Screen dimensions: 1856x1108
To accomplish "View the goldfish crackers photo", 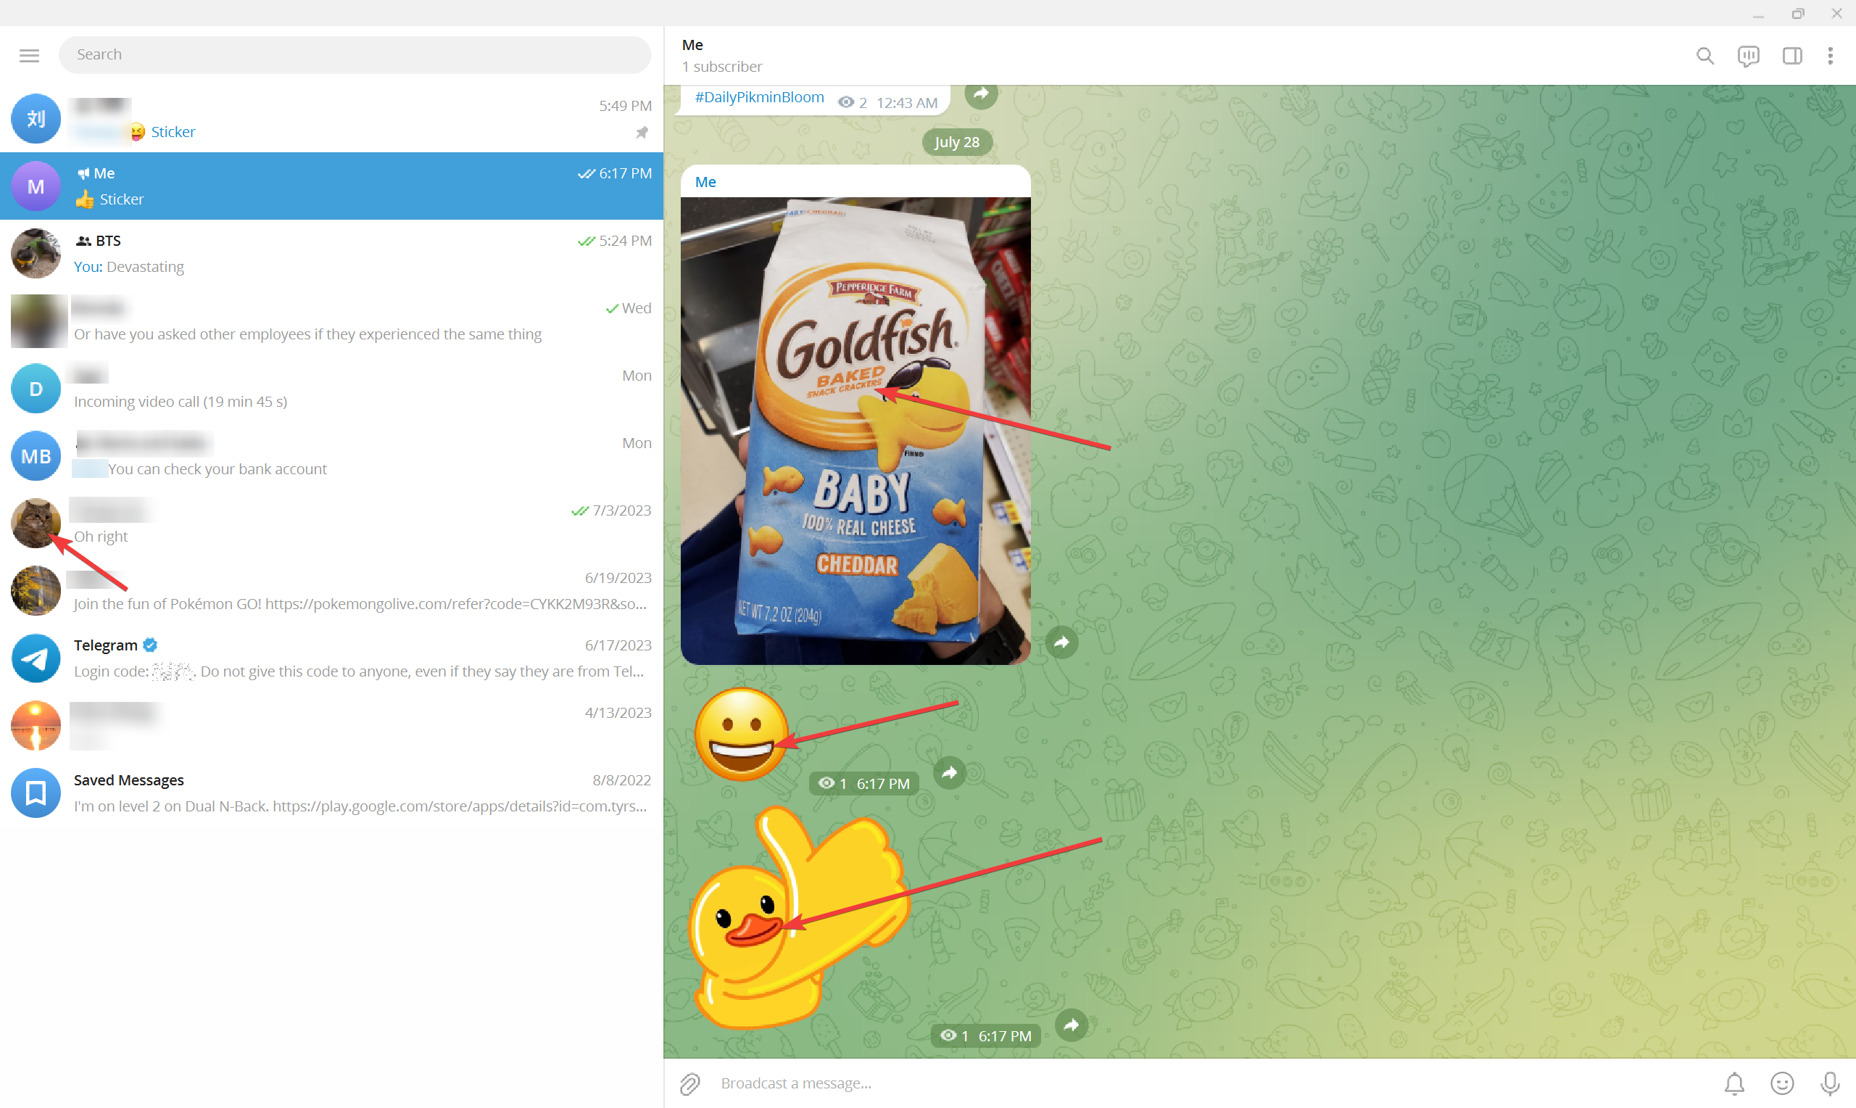I will 855,429.
